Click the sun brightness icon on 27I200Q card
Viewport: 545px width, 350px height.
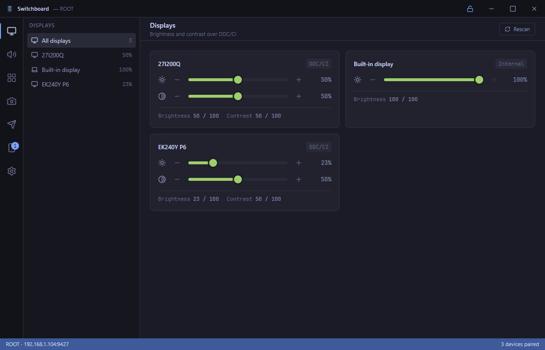(162, 80)
